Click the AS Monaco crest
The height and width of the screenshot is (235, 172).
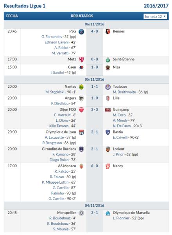81,166
